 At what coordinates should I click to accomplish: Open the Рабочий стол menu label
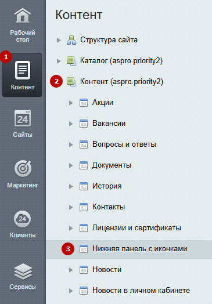pos(23,36)
